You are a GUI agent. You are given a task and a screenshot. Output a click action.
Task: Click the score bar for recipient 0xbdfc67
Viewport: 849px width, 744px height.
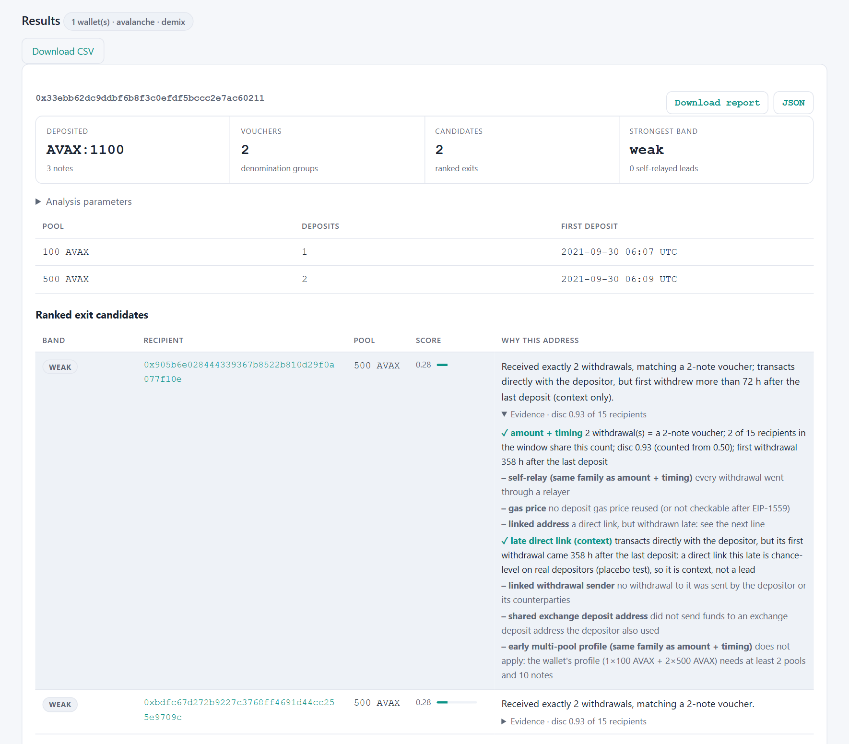[x=457, y=702]
